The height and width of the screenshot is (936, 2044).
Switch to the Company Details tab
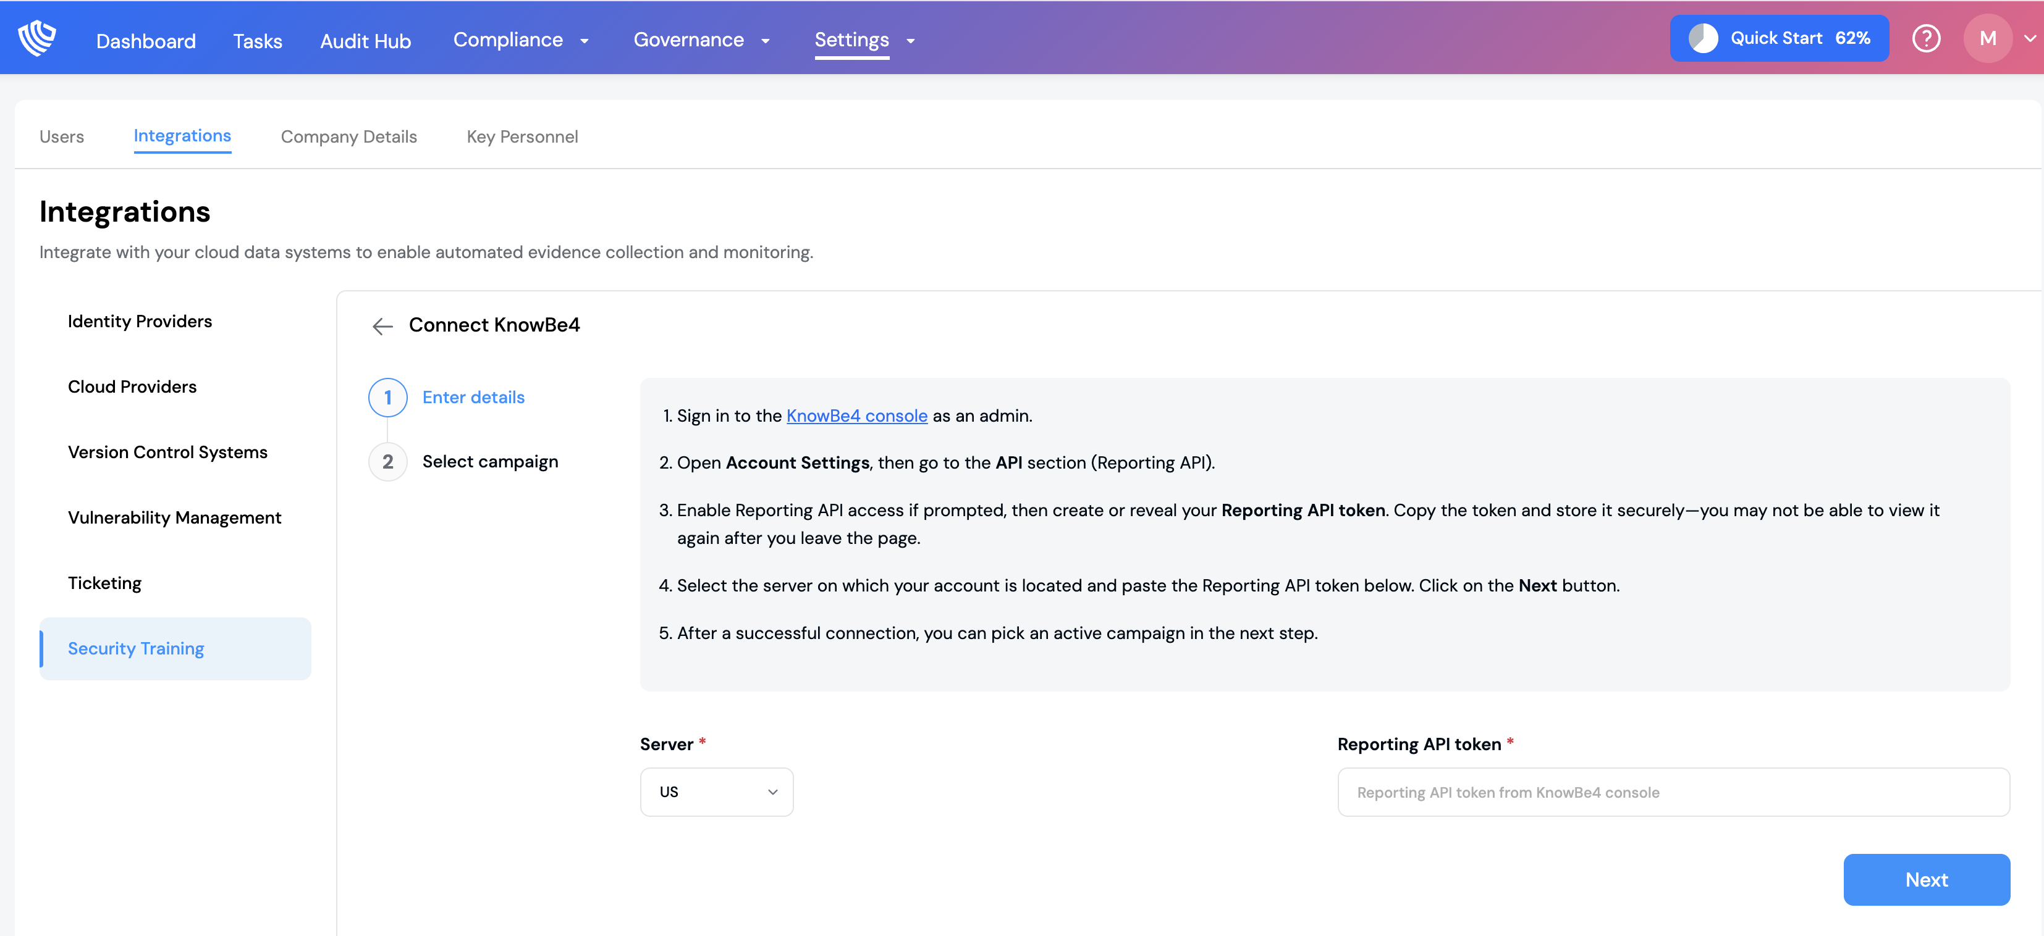point(349,136)
